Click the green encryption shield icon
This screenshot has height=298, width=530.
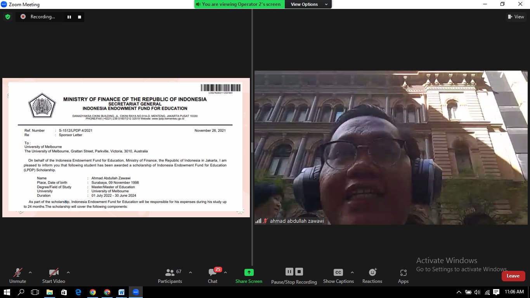[x=7, y=17]
